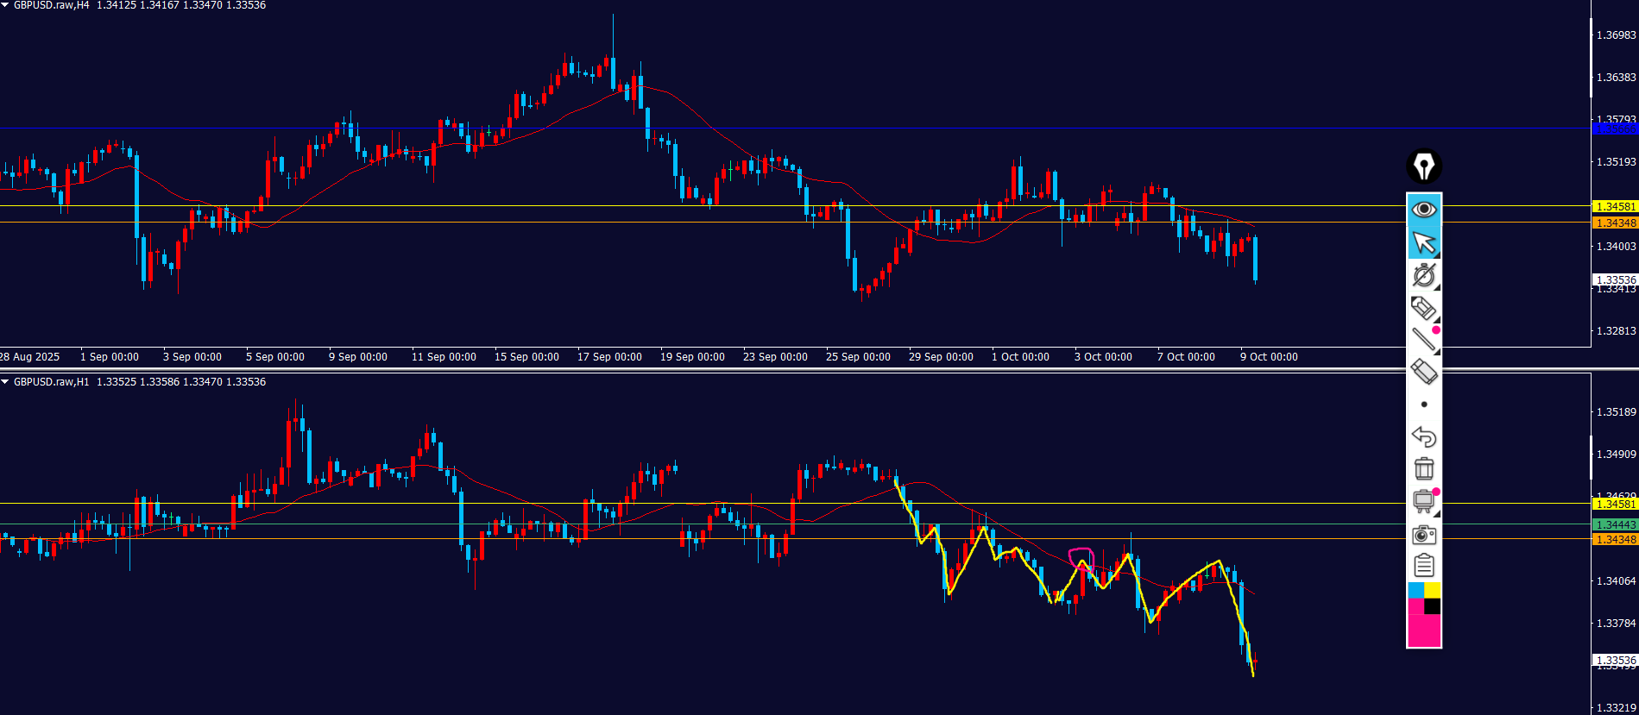Undo the last drawing stroke
The image size is (1639, 715).
(1423, 436)
